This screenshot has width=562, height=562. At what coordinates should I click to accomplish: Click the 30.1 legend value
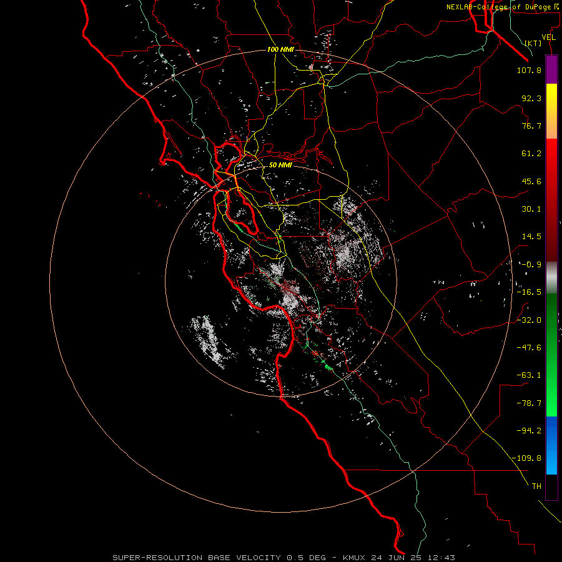pos(531,209)
